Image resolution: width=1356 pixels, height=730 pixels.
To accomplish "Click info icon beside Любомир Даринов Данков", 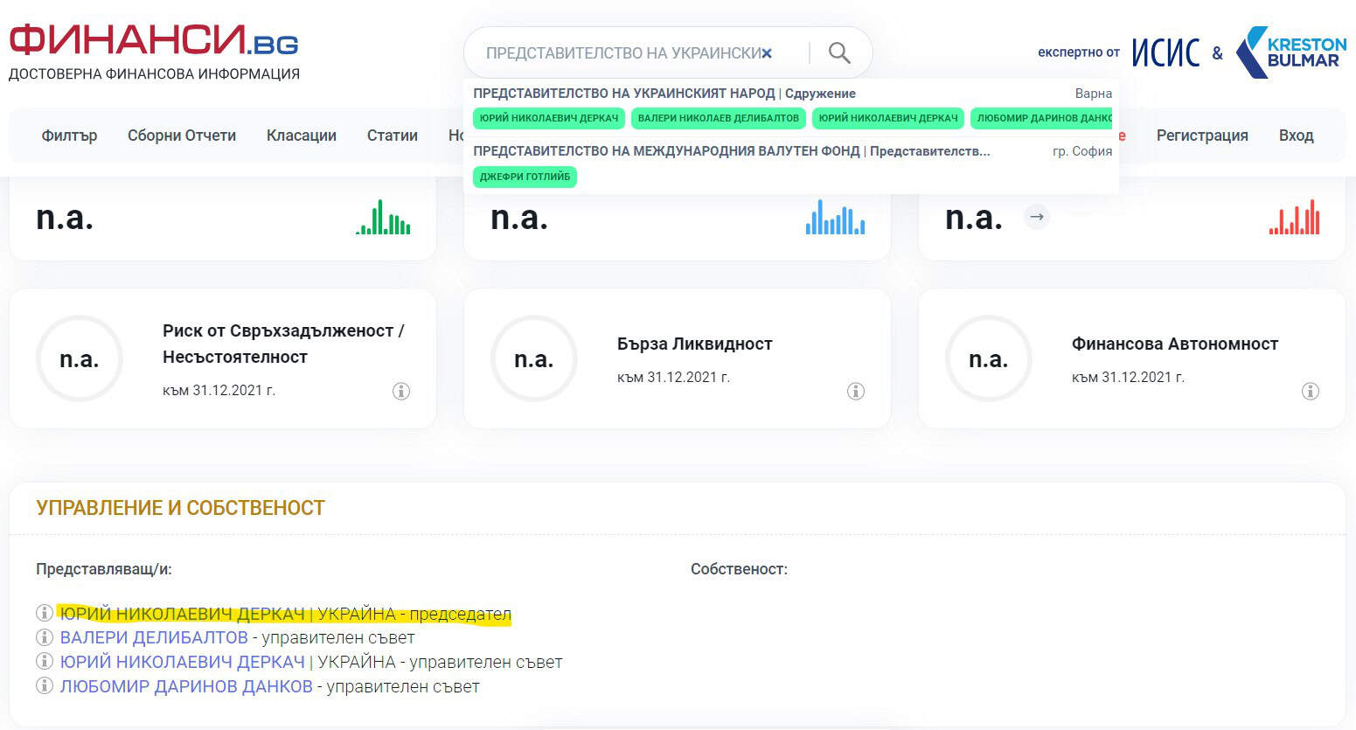I will click(45, 685).
